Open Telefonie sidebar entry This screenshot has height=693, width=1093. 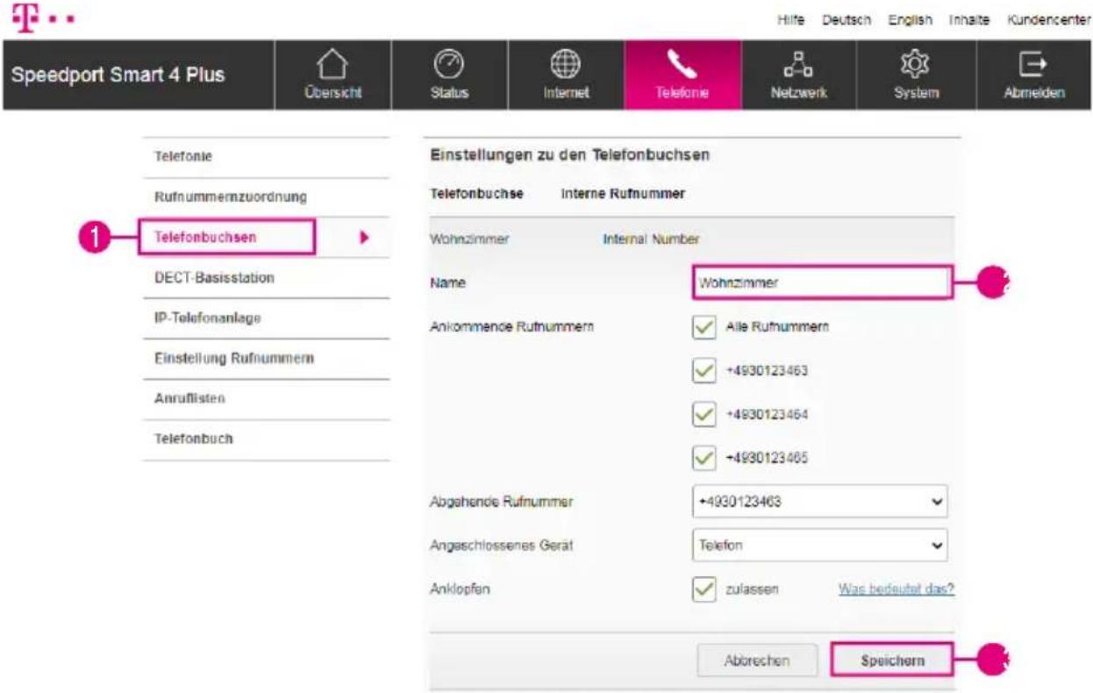[x=266, y=157]
